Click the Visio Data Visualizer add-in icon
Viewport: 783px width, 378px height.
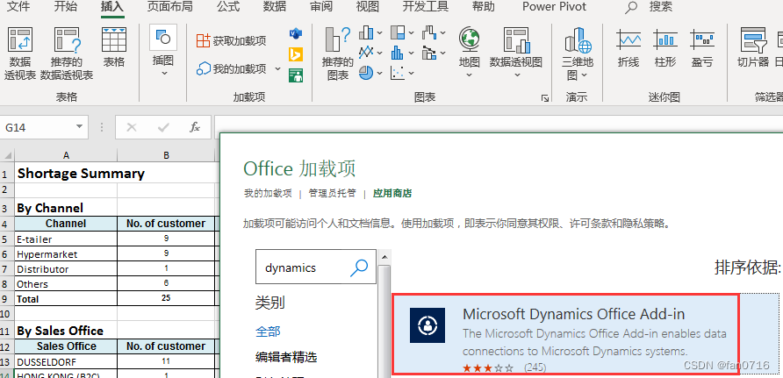[x=296, y=34]
